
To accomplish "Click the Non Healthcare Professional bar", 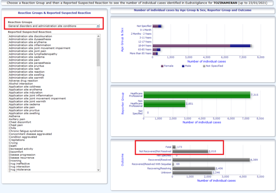I will [164, 104].
